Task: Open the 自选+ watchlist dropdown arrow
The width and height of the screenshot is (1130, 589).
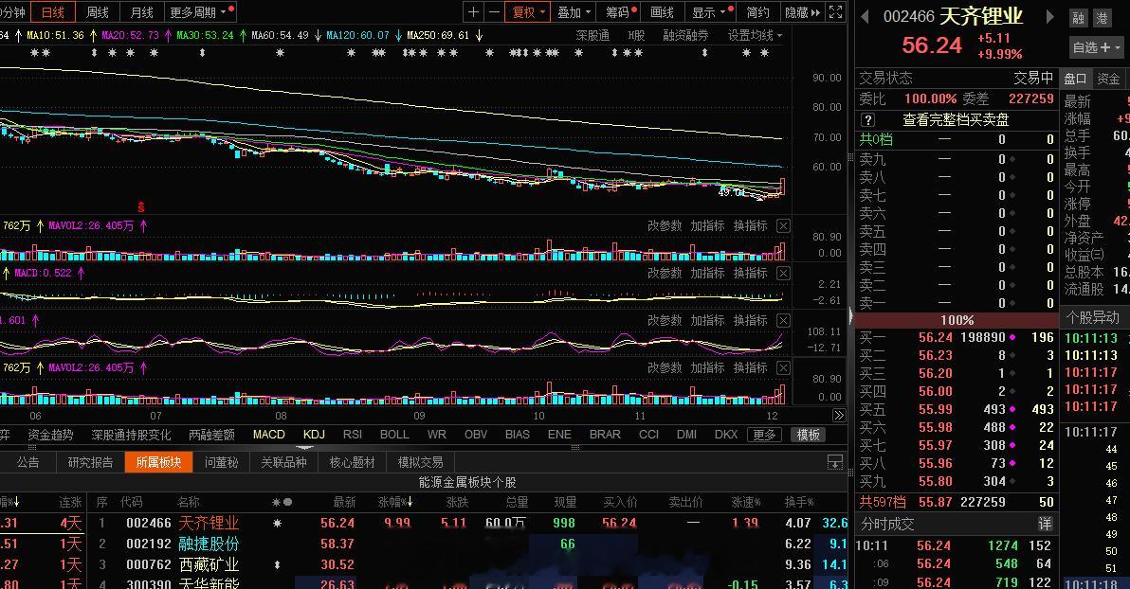Action: click(1118, 46)
